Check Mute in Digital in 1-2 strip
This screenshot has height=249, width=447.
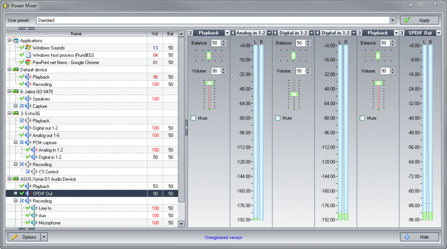[x=278, y=118]
